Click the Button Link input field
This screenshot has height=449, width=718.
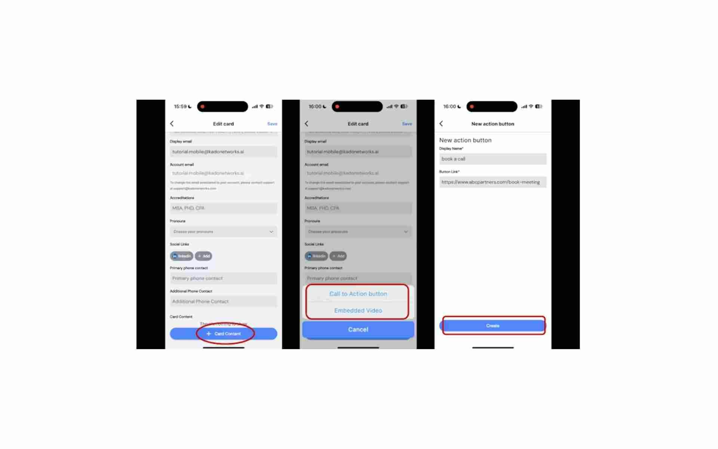492,182
